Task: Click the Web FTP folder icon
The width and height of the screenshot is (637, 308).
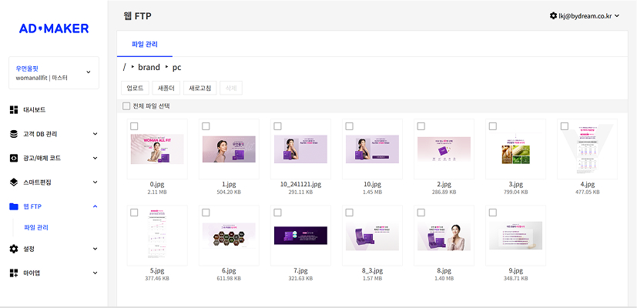Action: [x=14, y=206]
